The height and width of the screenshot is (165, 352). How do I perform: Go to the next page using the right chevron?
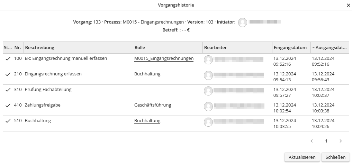341,141
